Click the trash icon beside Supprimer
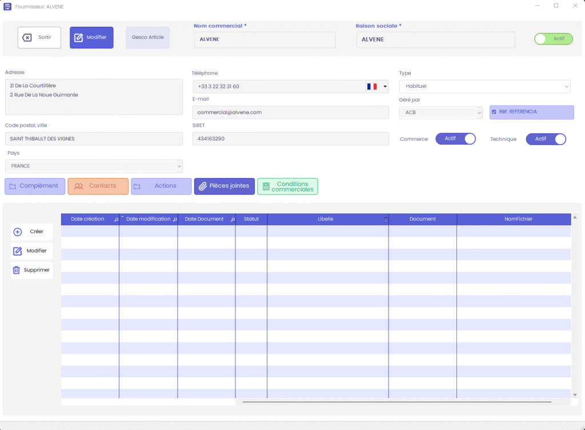585x430 pixels. [x=17, y=270]
